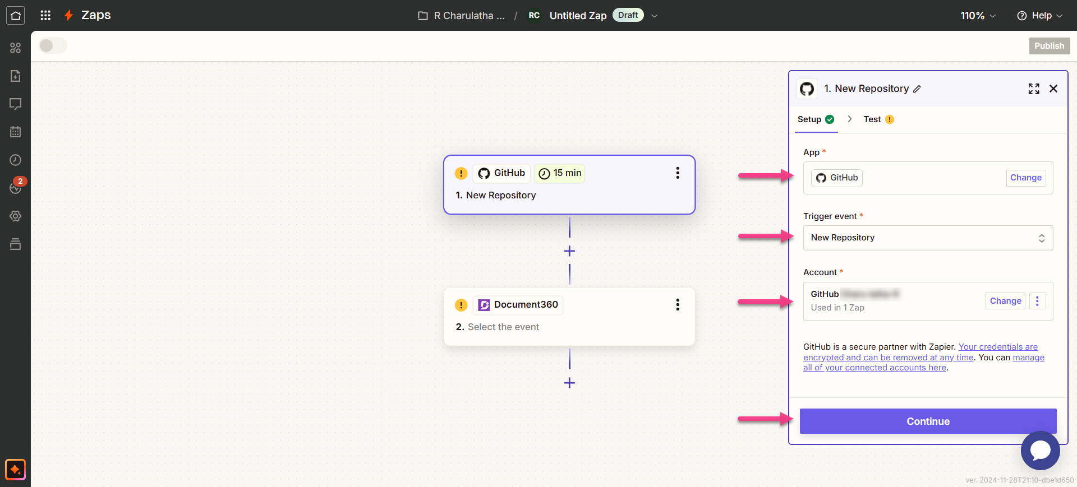
Task: Click the GitHub app chip in App field
Action: 837,178
